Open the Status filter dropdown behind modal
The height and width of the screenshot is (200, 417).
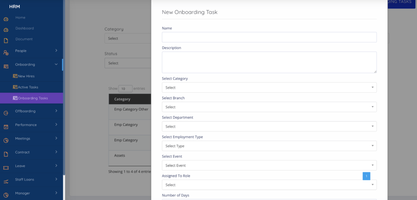[x=128, y=63]
